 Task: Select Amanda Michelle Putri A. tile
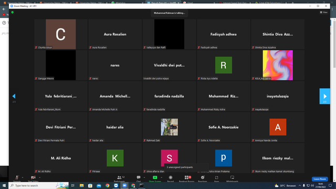tap(115, 96)
